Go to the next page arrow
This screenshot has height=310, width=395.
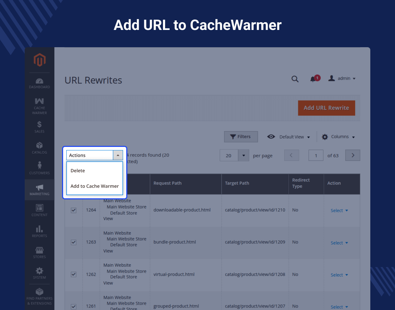tap(353, 155)
